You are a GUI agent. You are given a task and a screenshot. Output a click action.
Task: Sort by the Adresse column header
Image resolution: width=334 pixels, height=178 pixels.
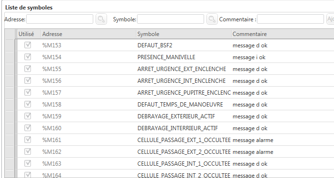(x=88, y=34)
